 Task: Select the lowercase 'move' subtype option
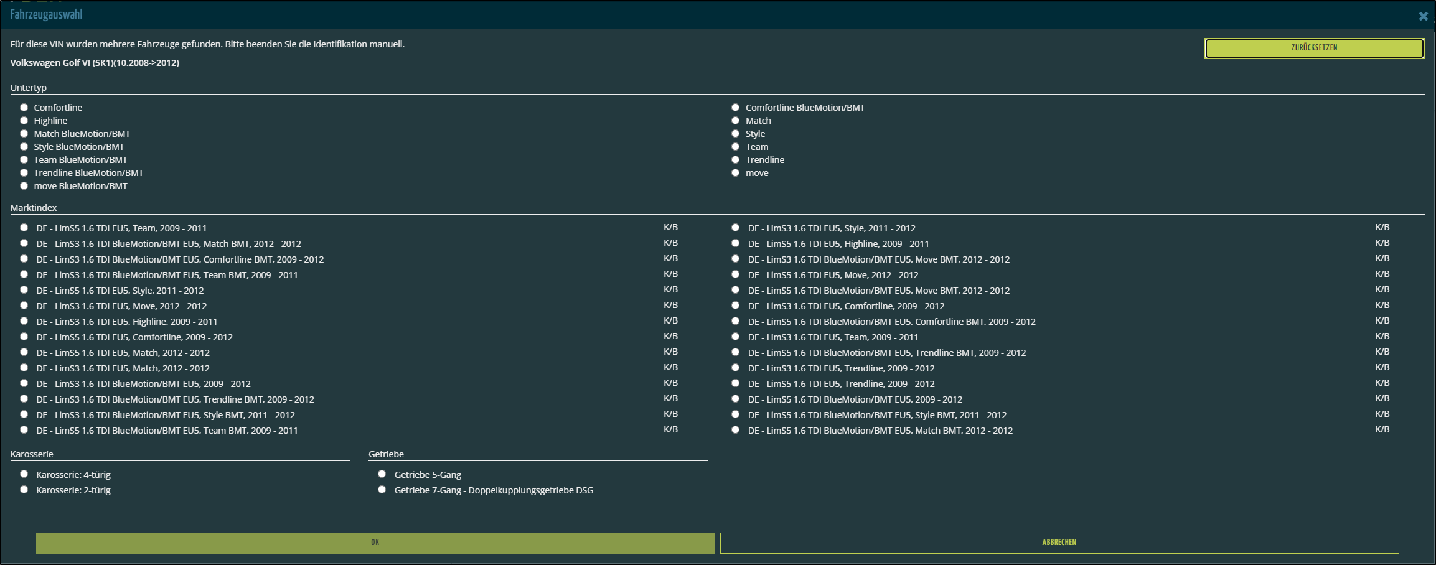point(736,173)
